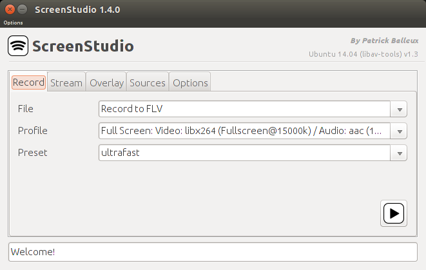Click the Ubuntu 14.04 libav-tools version text
The height and width of the screenshot is (270, 426).
click(x=363, y=54)
